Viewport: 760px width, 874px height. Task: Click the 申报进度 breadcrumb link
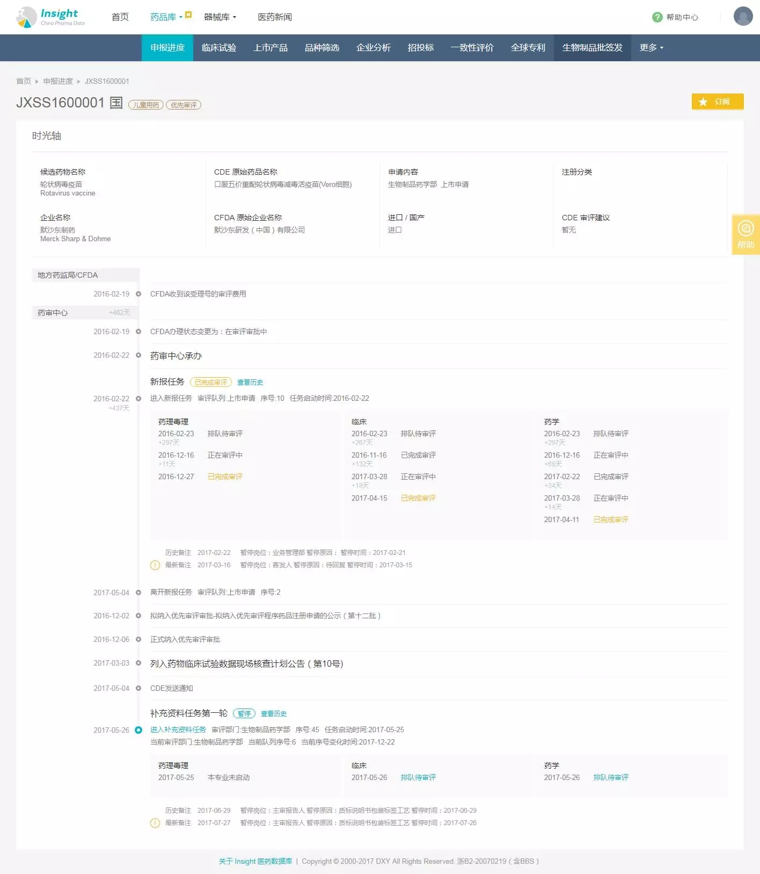[58, 81]
